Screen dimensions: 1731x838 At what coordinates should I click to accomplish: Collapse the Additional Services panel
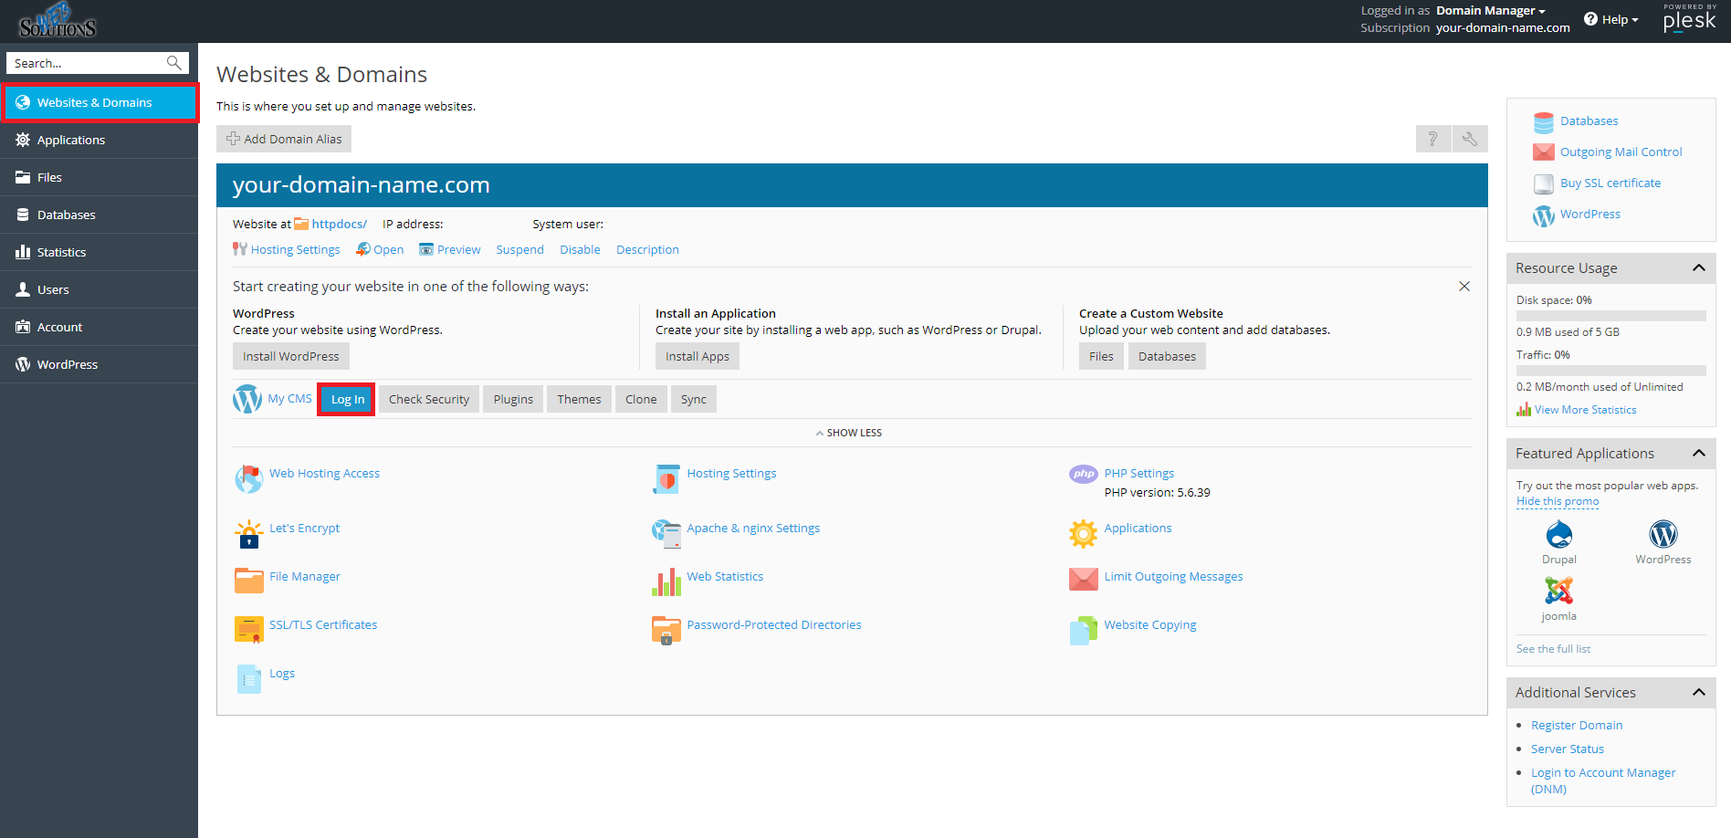pyautogui.click(x=1698, y=693)
